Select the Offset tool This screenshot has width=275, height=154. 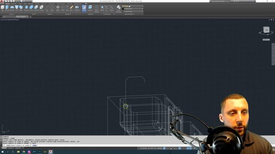pos(63,8)
